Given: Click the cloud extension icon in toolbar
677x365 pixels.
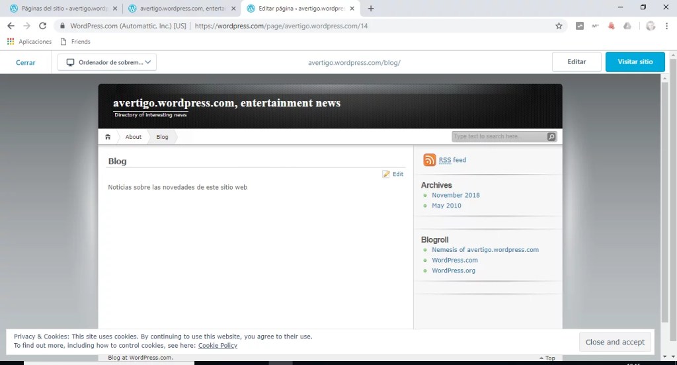Looking at the screenshot, I should (627, 26).
